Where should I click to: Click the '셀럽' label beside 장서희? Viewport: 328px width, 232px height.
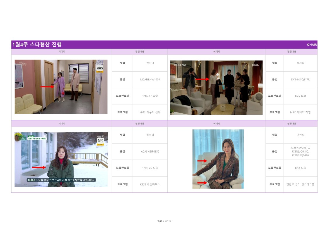[275, 63]
